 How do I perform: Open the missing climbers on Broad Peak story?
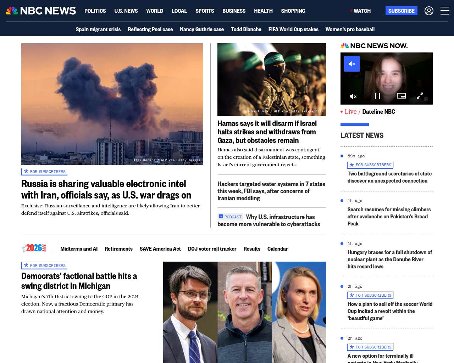[x=389, y=217]
